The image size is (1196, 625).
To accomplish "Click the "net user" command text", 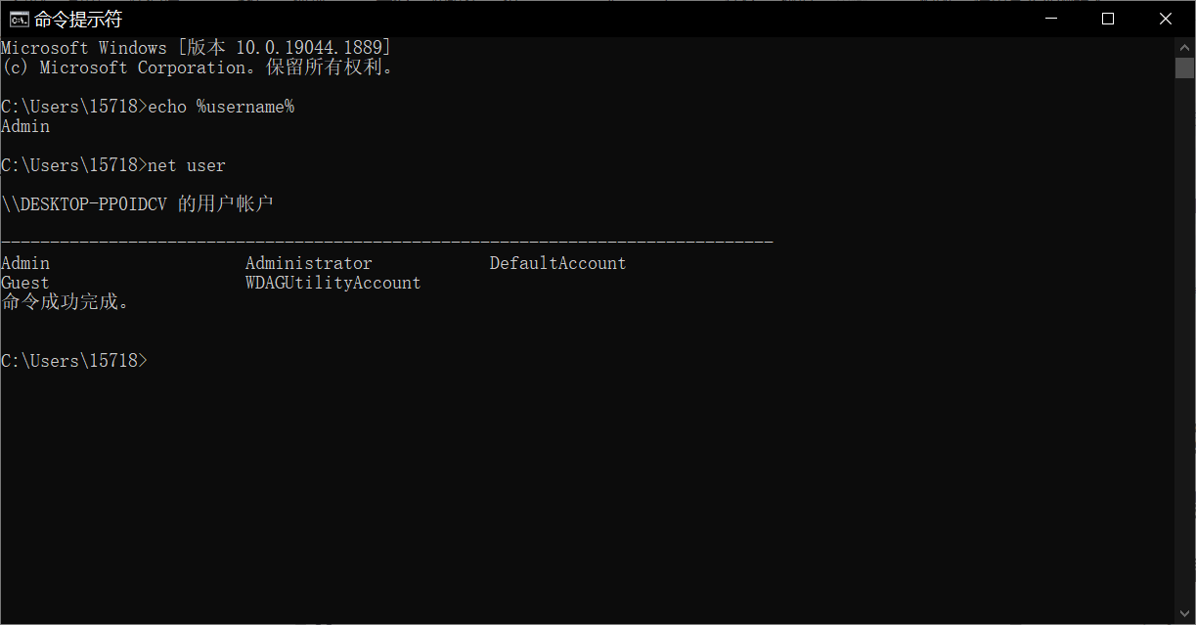I will point(187,165).
